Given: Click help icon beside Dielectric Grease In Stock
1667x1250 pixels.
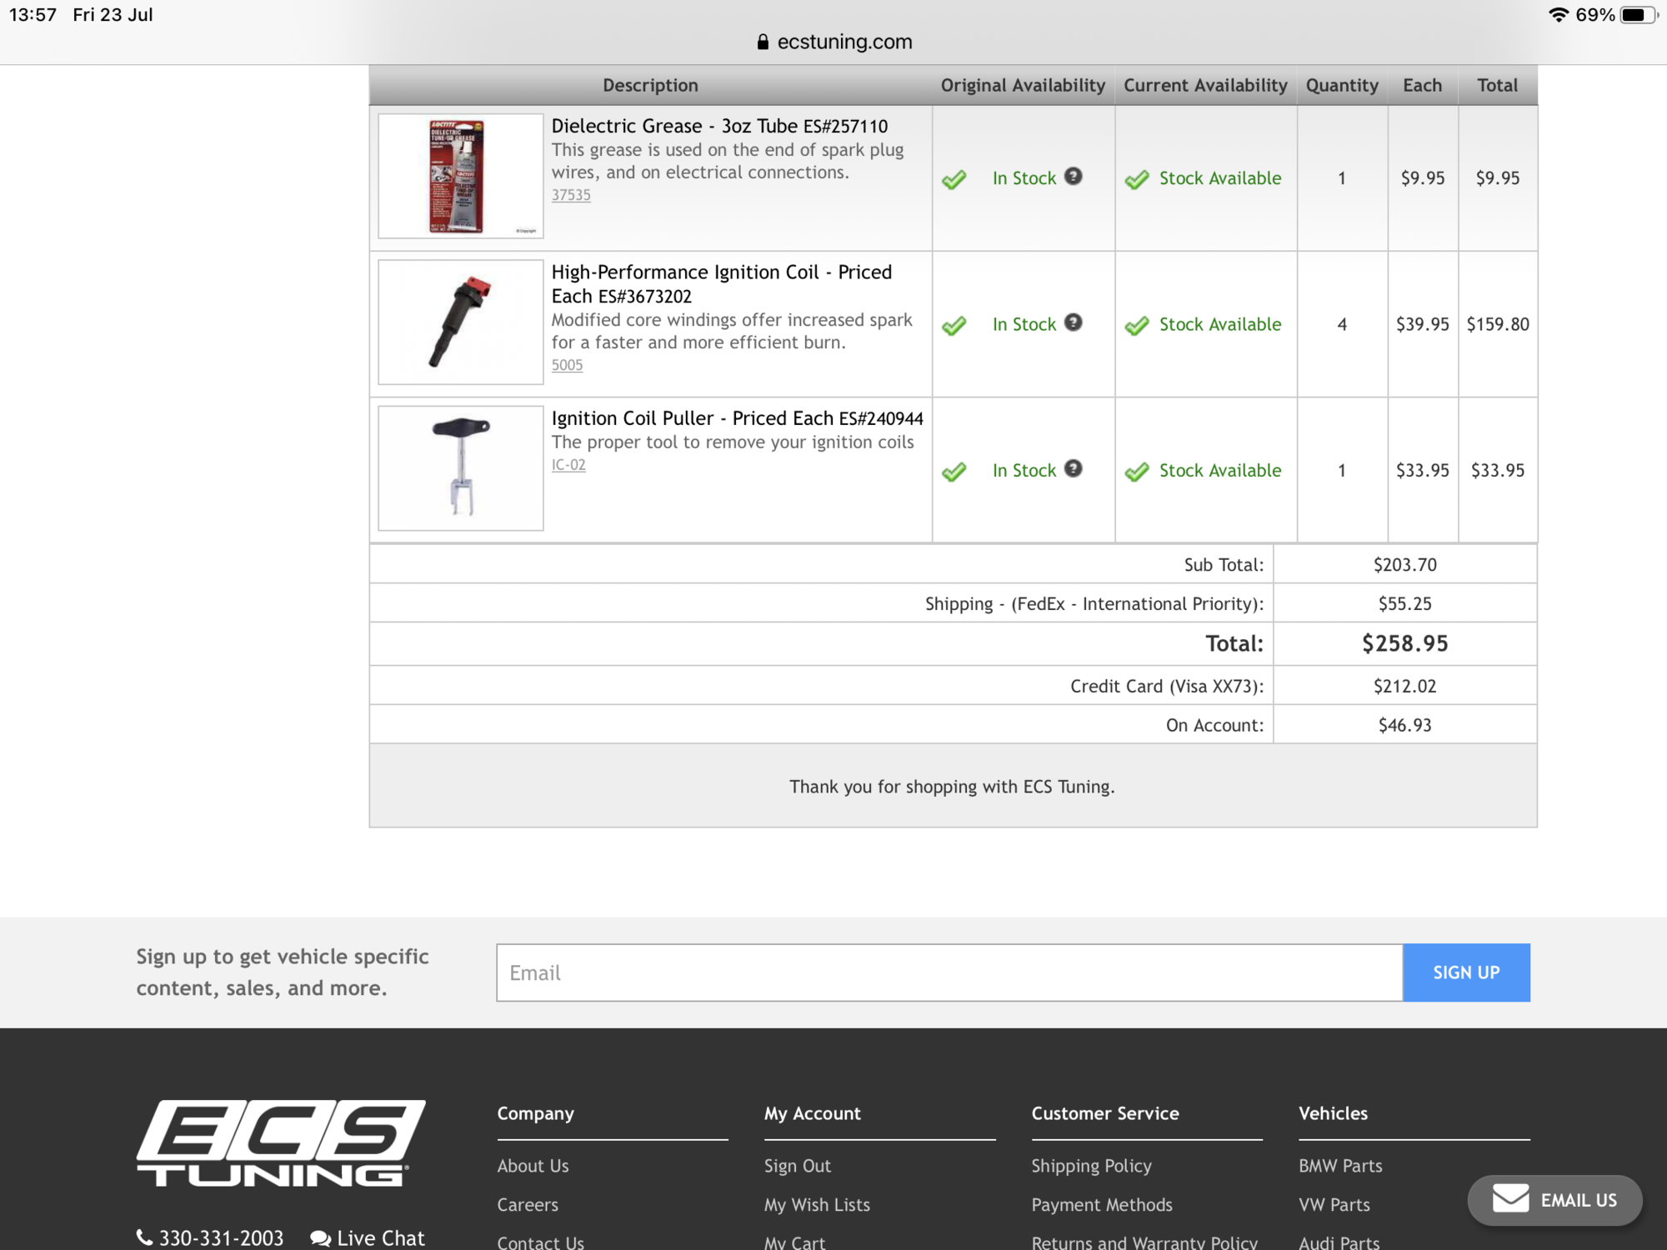Looking at the screenshot, I should coord(1074,176).
